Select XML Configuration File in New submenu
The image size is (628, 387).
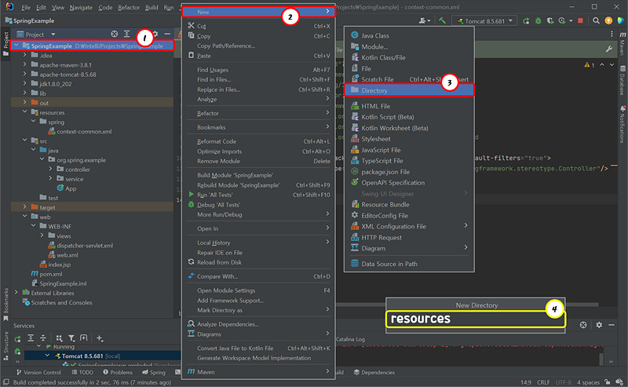coord(409,226)
